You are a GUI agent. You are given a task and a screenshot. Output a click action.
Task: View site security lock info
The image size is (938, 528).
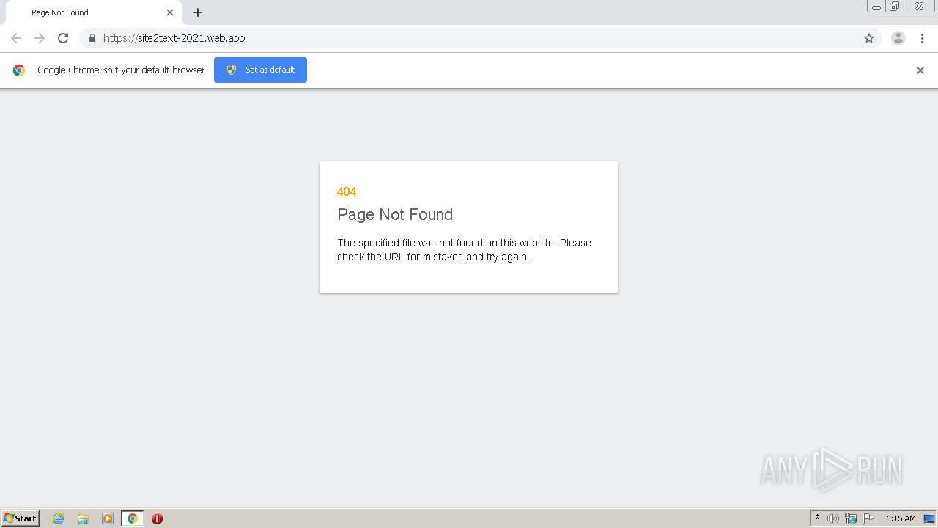tap(92, 38)
